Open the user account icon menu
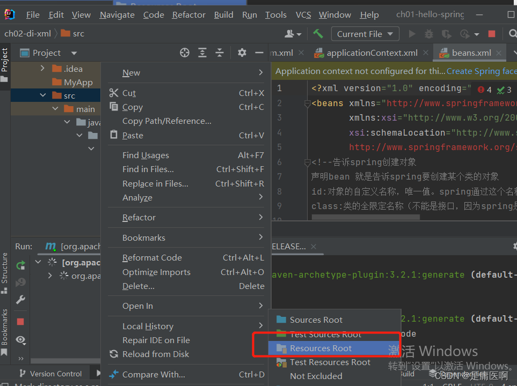517x386 pixels. (293, 34)
